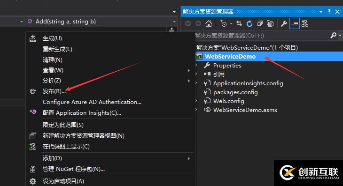Select Configure Azure AD Authentication... entry

(x=92, y=102)
